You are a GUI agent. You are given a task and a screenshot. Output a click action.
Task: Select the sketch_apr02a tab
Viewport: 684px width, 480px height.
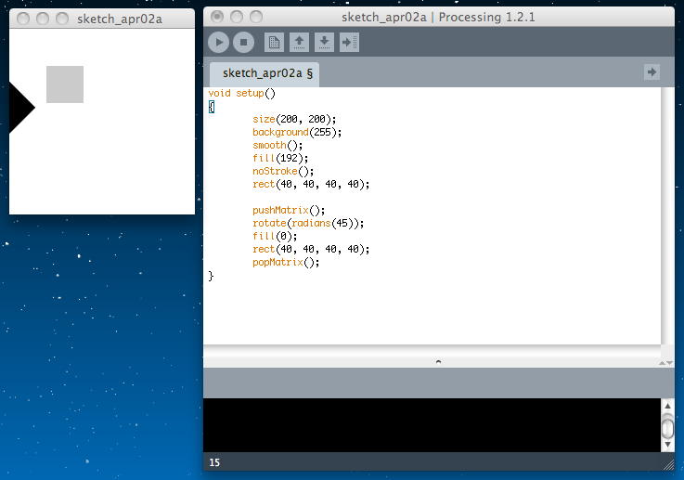266,73
